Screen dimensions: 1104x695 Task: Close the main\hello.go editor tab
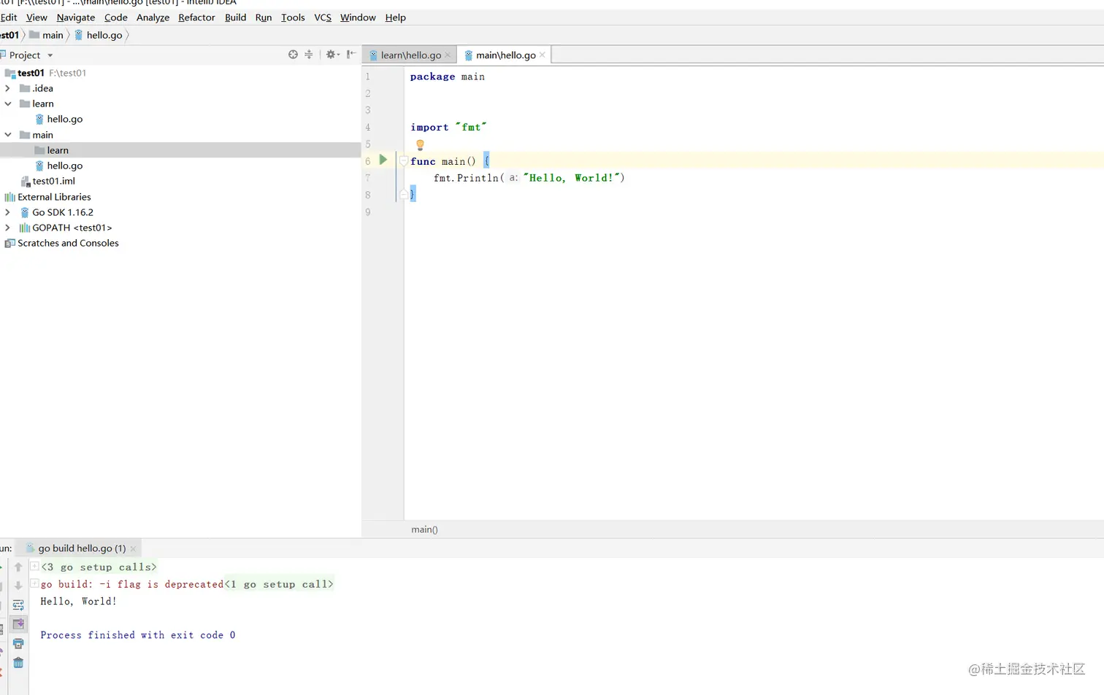(543, 55)
